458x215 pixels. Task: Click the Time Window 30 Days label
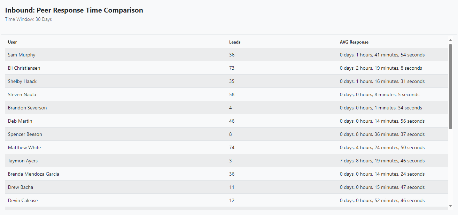(28, 20)
